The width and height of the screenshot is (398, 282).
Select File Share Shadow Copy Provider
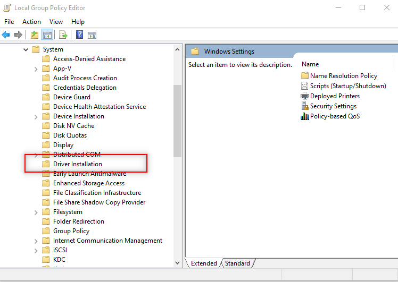click(x=99, y=202)
